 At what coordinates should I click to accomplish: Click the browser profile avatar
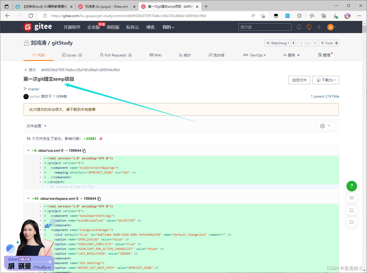347,16
